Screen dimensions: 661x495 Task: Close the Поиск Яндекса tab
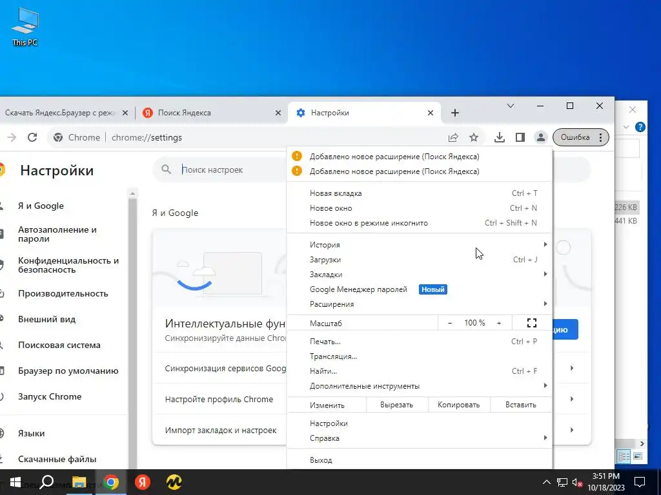(278, 113)
